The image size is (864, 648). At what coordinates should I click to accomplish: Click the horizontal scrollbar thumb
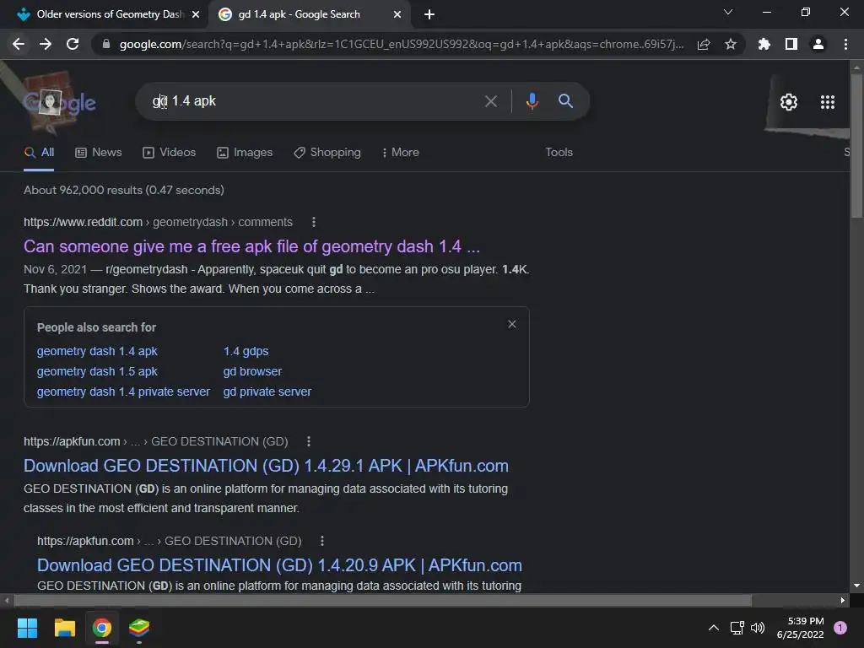[383, 600]
